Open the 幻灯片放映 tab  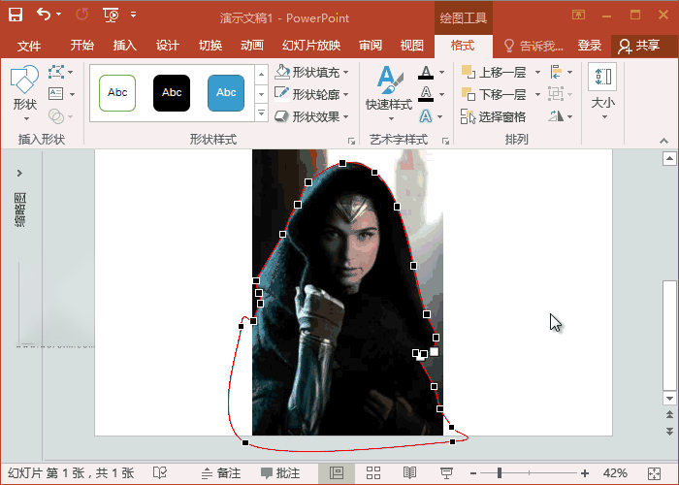coord(311,45)
